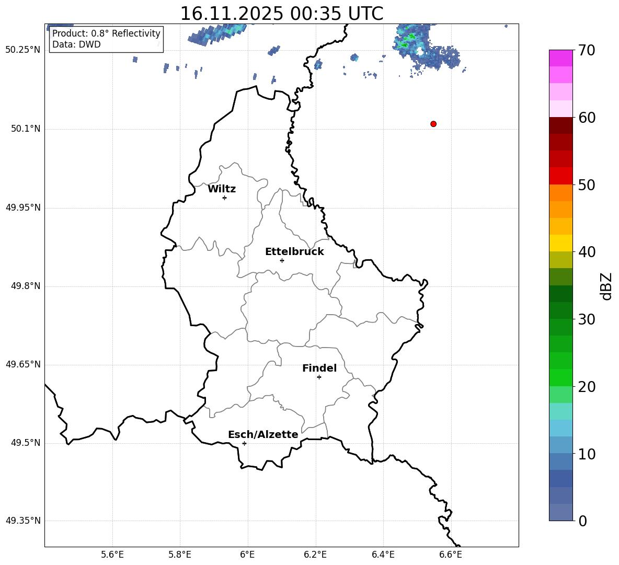619x565 pixels.
Task: Click the '49.5°N' latitude label
Action: pyautogui.click(x=26, y=443)
